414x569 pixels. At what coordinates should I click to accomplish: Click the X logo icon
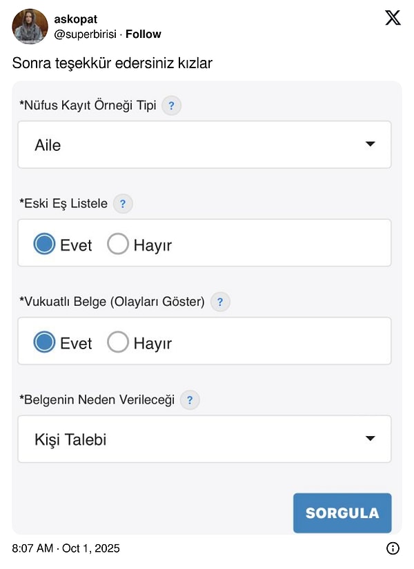pyautogui.click(x=393, y=19)
